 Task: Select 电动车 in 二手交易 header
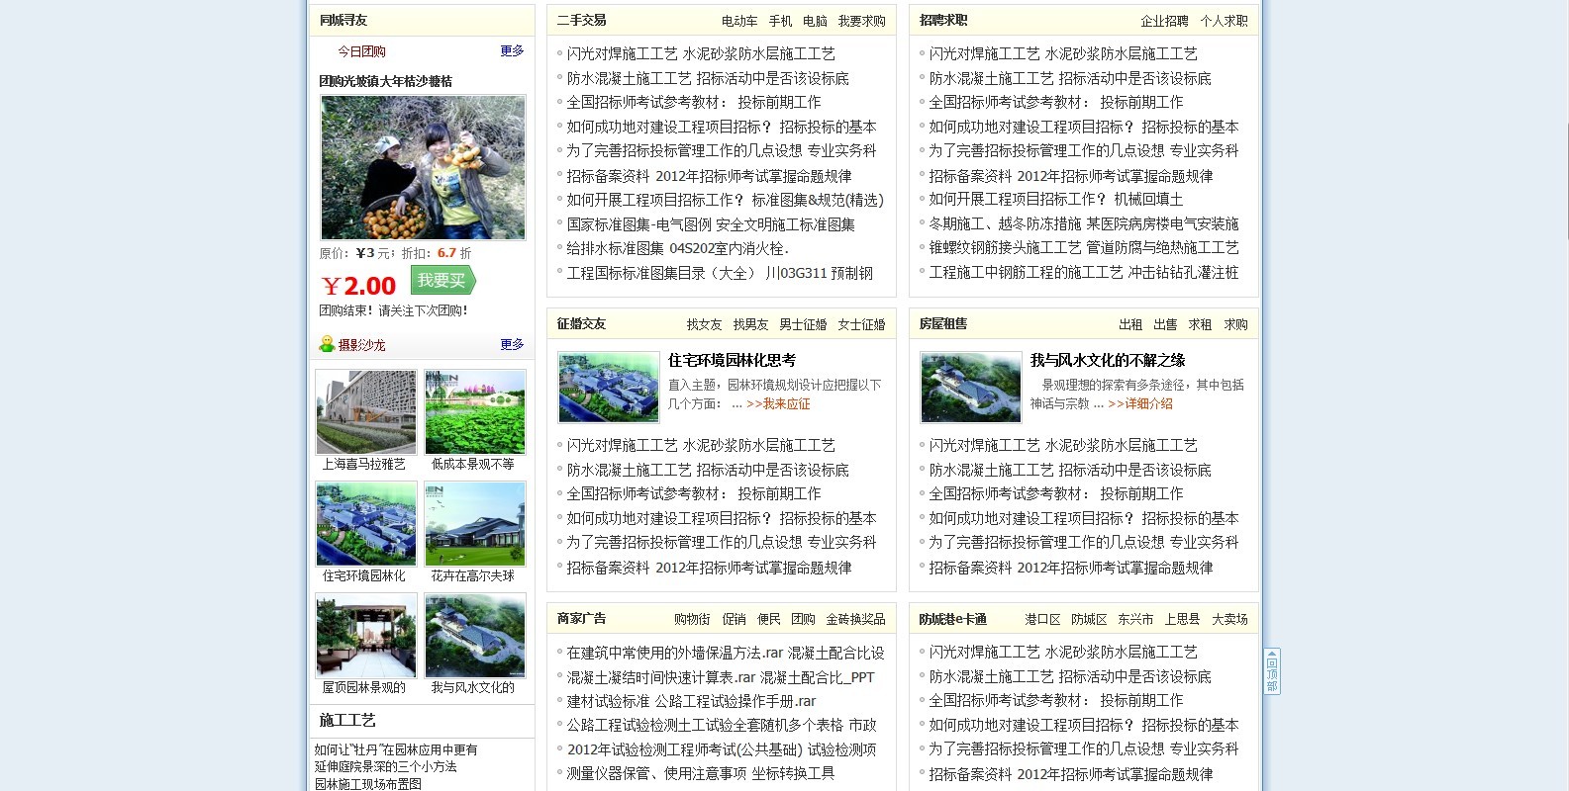(x=739, y=21)
